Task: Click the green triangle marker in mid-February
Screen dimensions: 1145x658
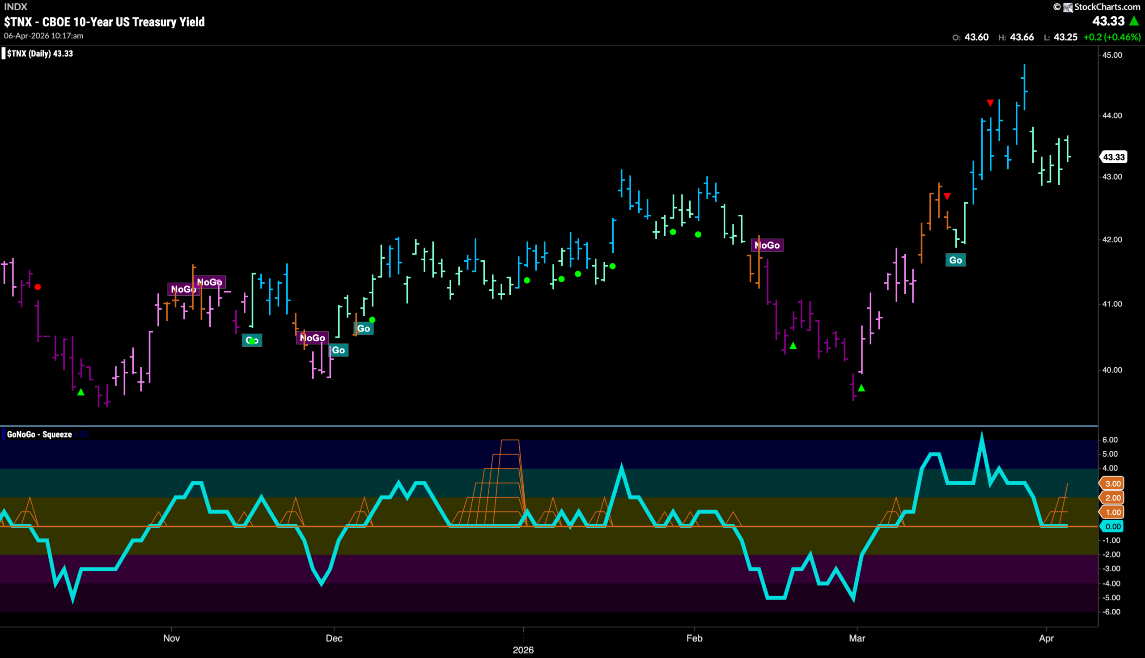Action: 793,346
